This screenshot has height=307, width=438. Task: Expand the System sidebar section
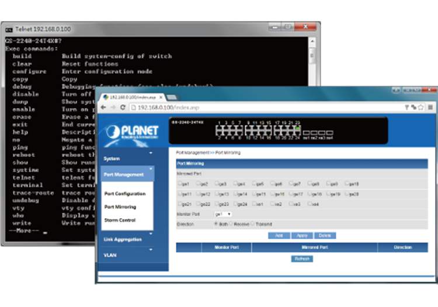(x=127, y=158)
